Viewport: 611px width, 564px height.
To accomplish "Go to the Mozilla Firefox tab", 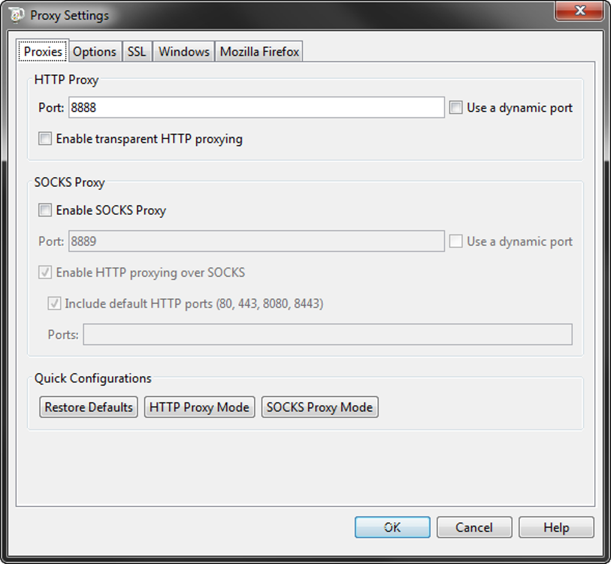I will click(x=259, y=51).
